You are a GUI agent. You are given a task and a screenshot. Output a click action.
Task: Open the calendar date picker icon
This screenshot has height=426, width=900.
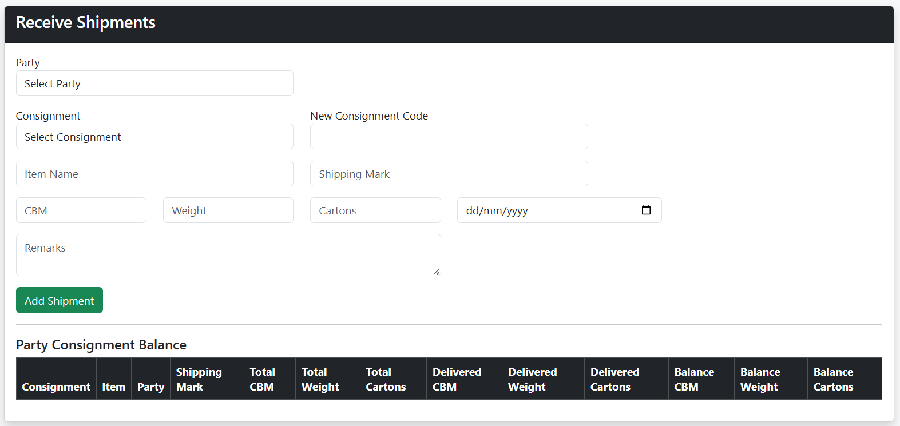coord(646,210)
